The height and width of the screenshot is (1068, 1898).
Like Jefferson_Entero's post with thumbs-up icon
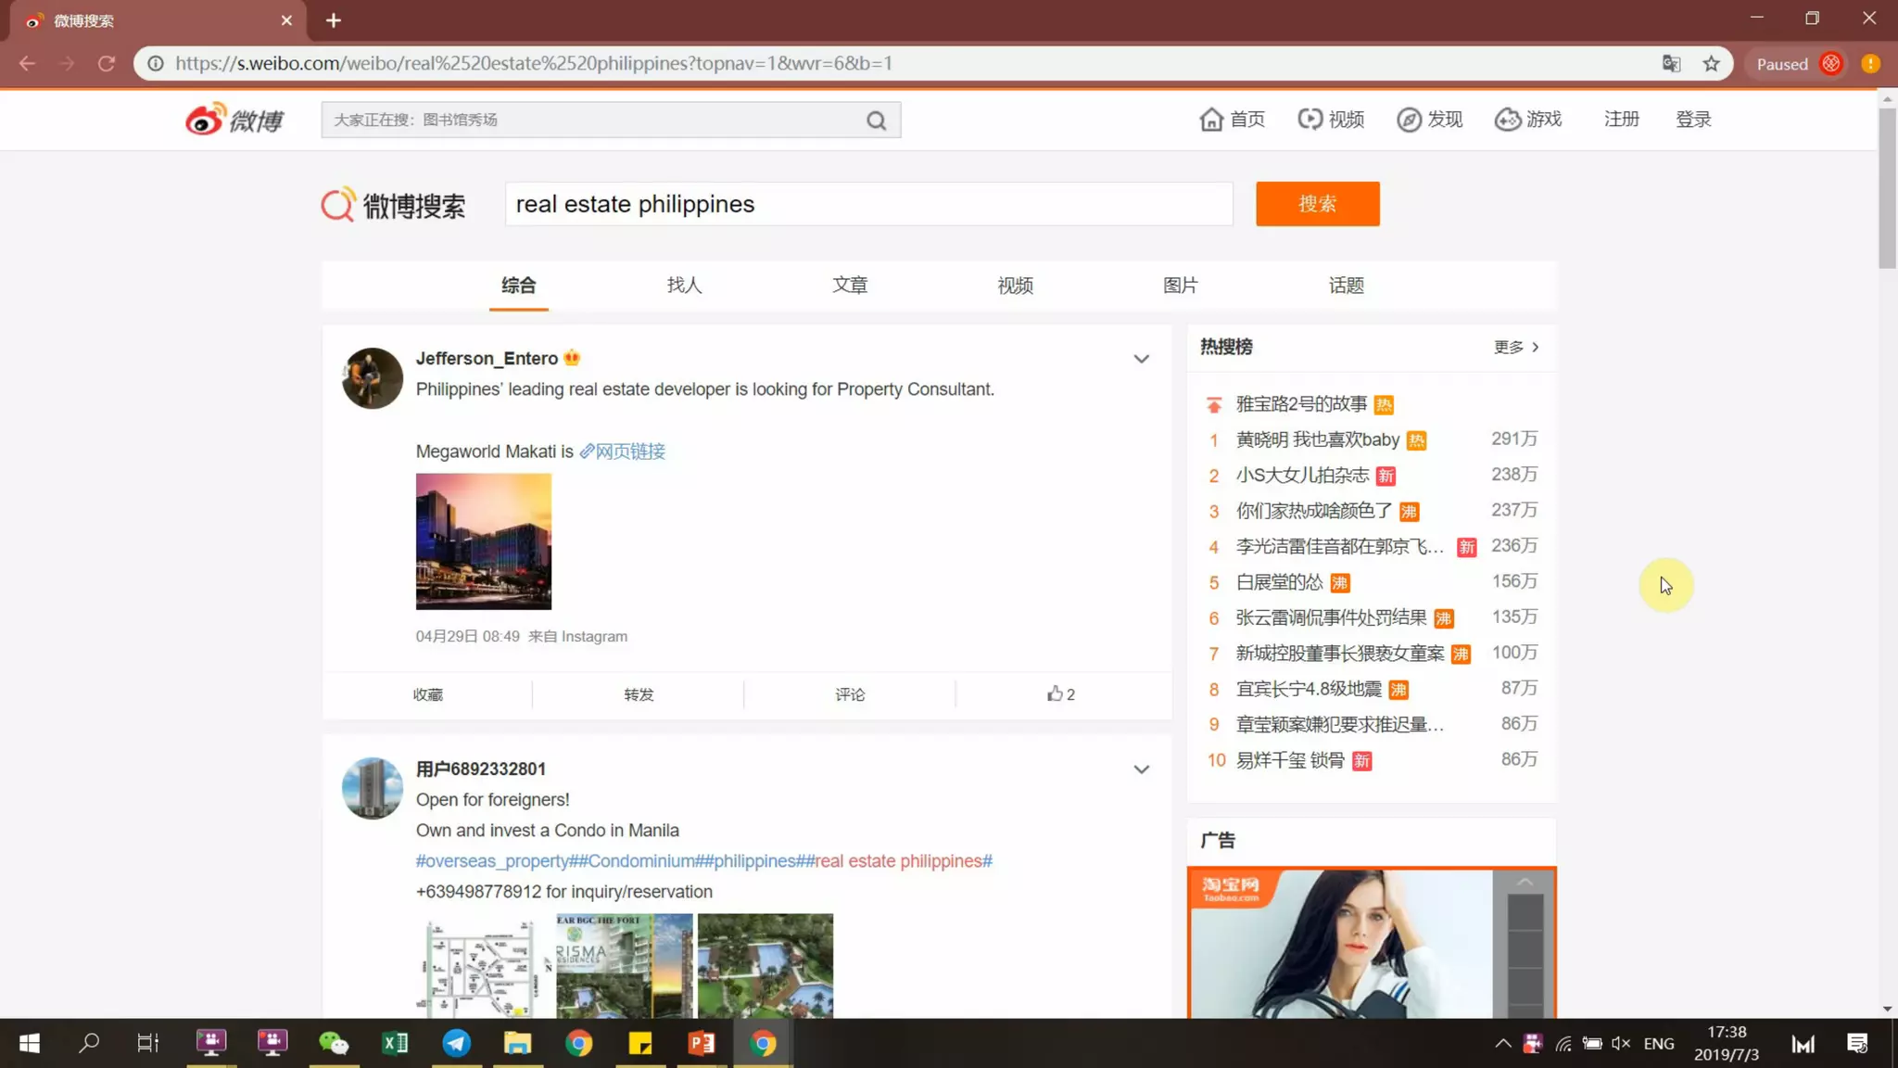click(1055, 694)
